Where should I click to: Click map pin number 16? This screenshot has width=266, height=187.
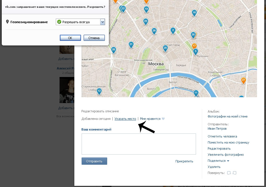pyautogui.click(x=194, y=13)
